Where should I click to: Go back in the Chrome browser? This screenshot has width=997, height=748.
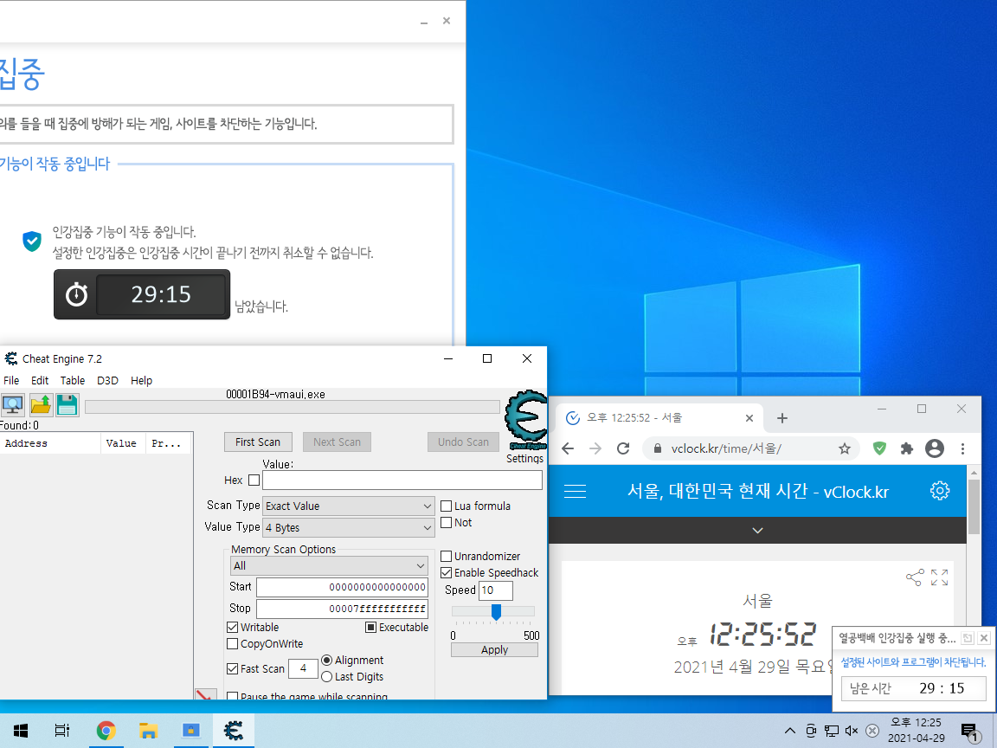[x=567, y=448]
